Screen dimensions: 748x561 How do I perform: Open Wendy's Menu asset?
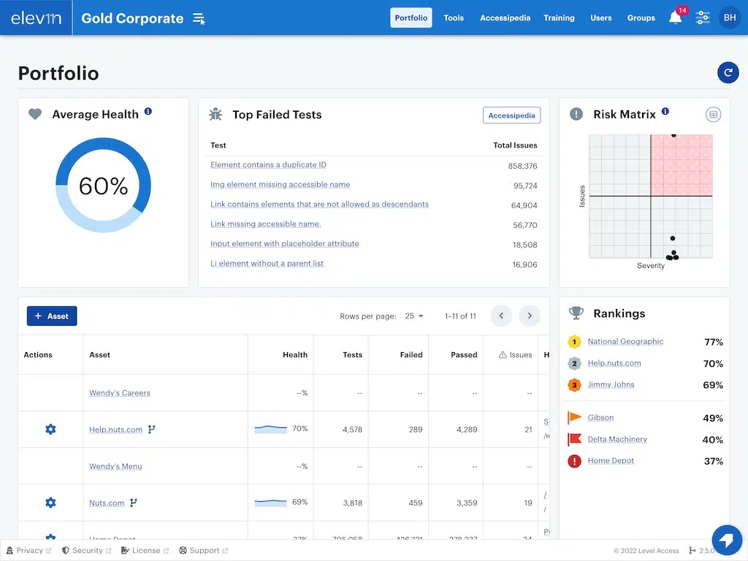click(x=115, y=466)
